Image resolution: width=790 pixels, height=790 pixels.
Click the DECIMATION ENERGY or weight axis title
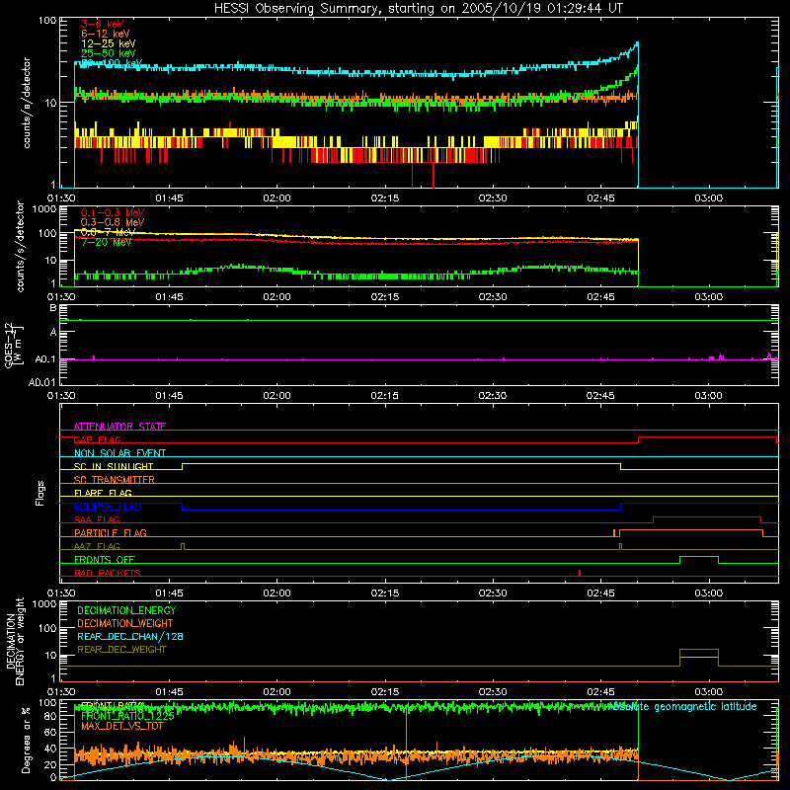point(15,641)
